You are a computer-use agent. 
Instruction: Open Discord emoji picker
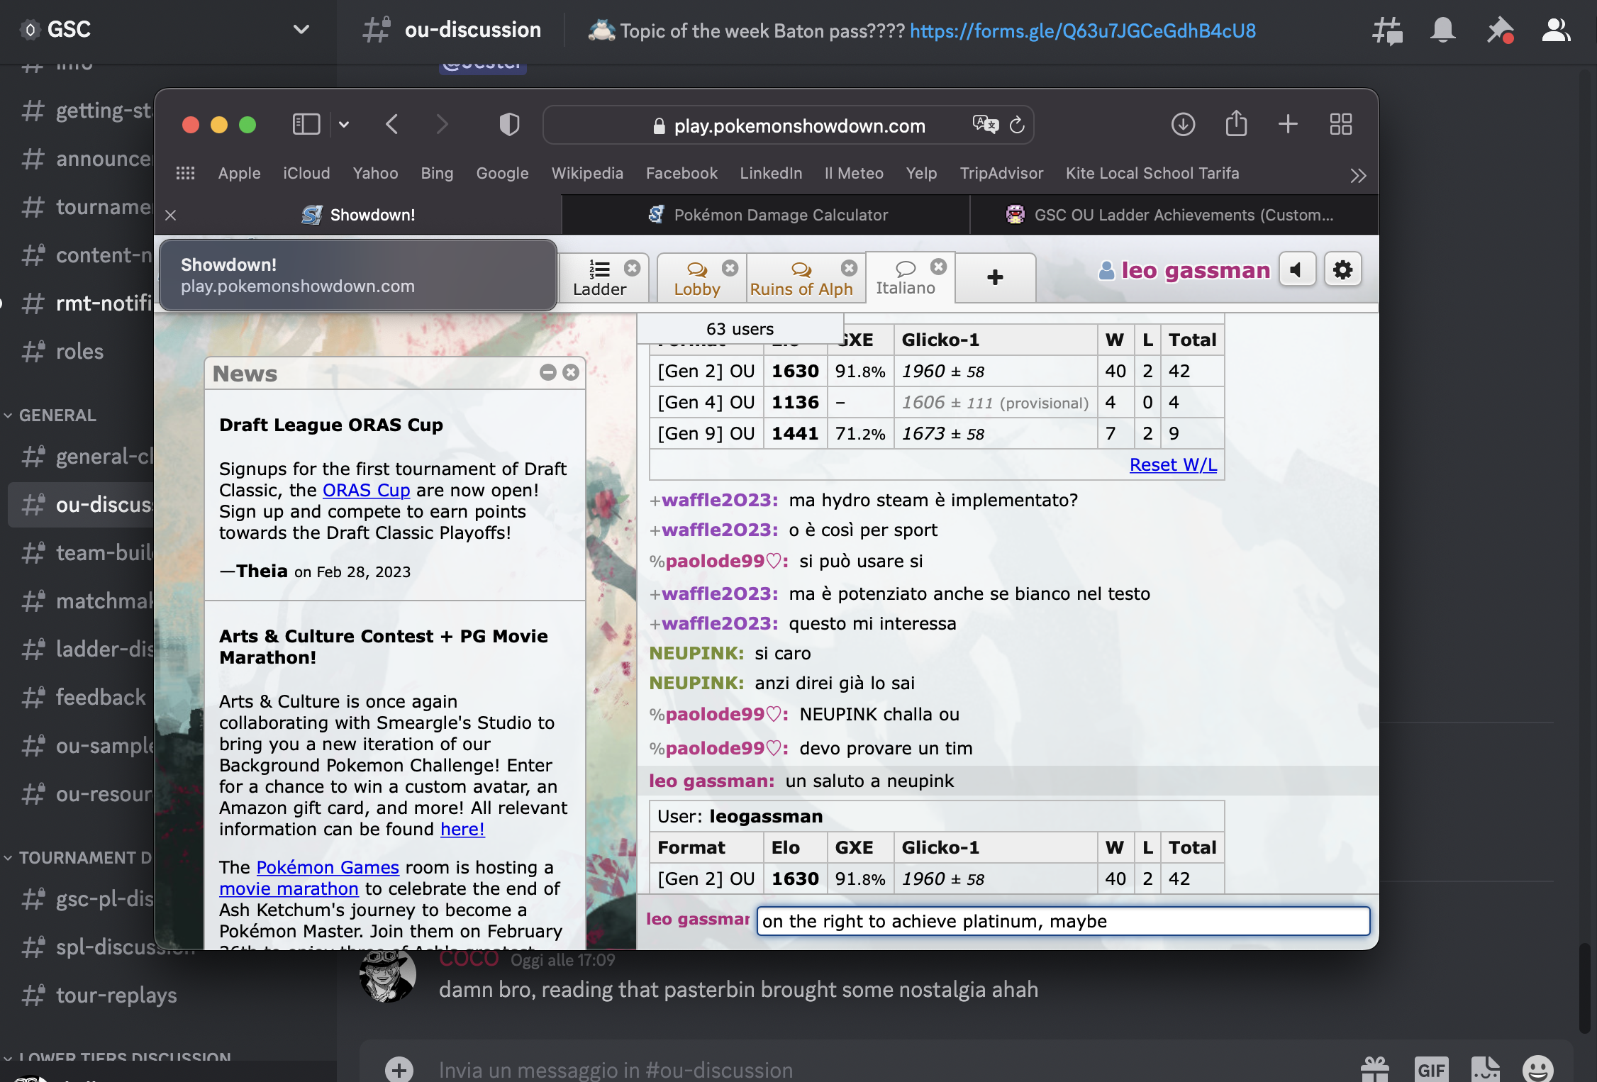point(1537,1069)
